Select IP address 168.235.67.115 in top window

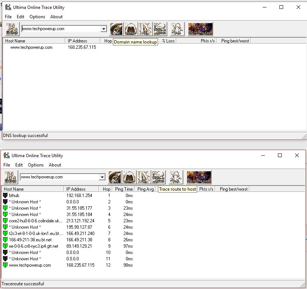pos(82,47)
